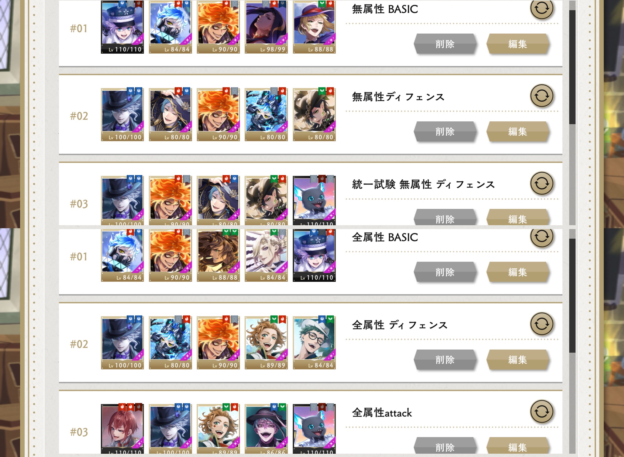The width and height of the screenshot is (624, 457).
Task: Select Lv 89/89 card in 全属性 ディフェンス deck
Action: (266, 342)
